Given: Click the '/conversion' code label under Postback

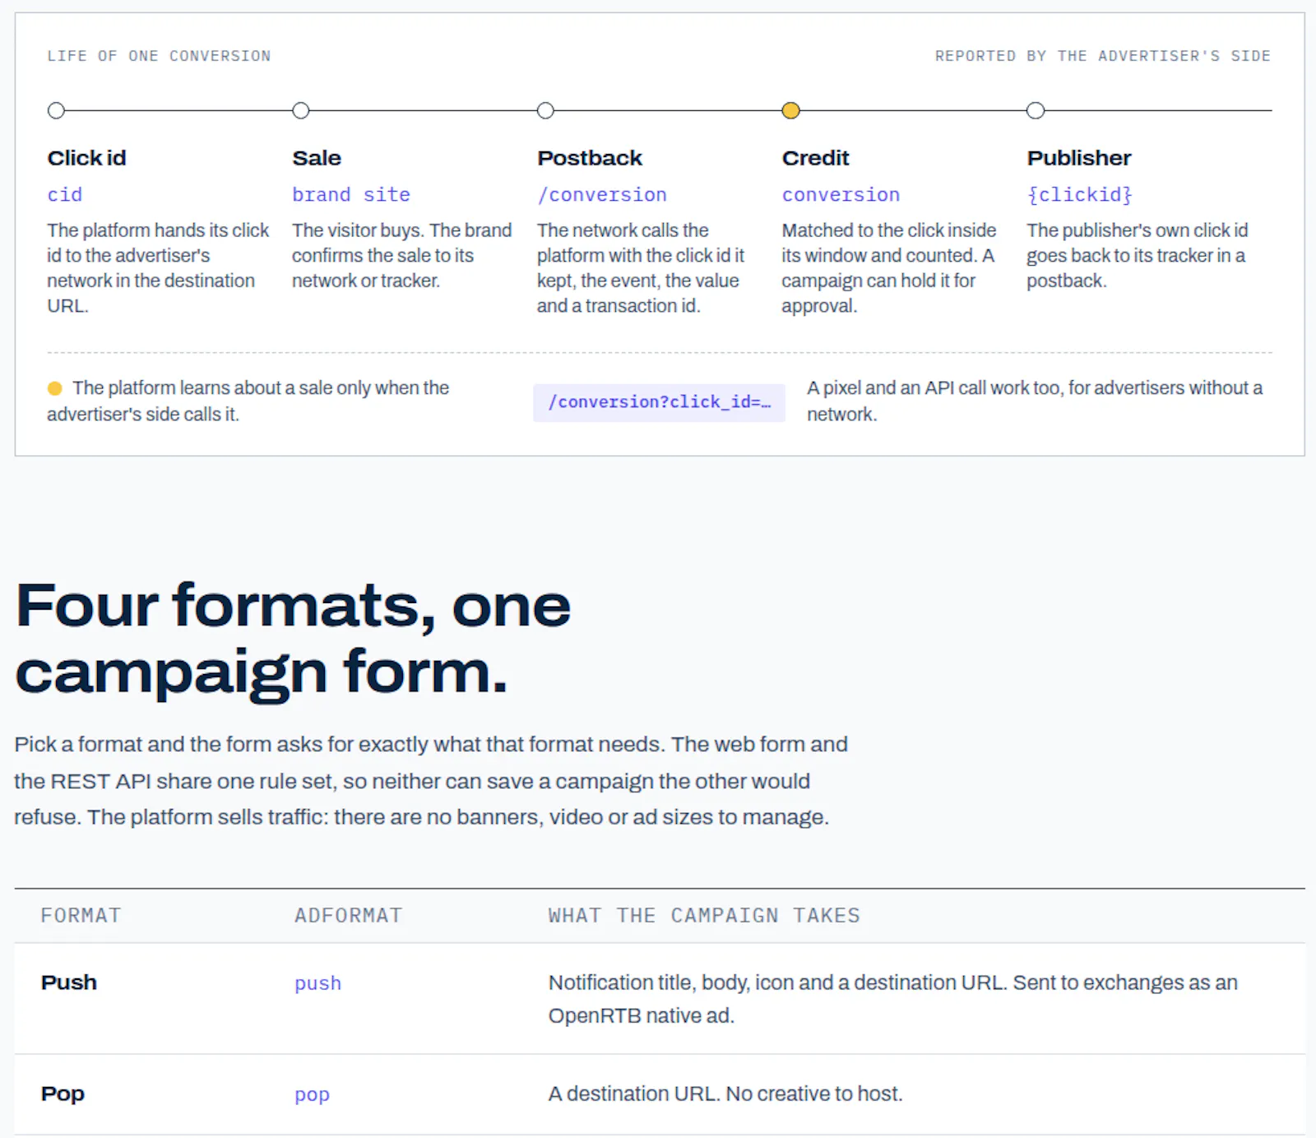Looking at the screenshot, I should (602, 195).
